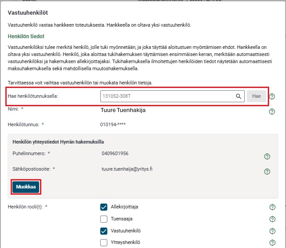The height and width of the screenshot is (248, 286).
Task: Tick the Yhteyshenkilö checkbox
Action: (x=104, y=243)
